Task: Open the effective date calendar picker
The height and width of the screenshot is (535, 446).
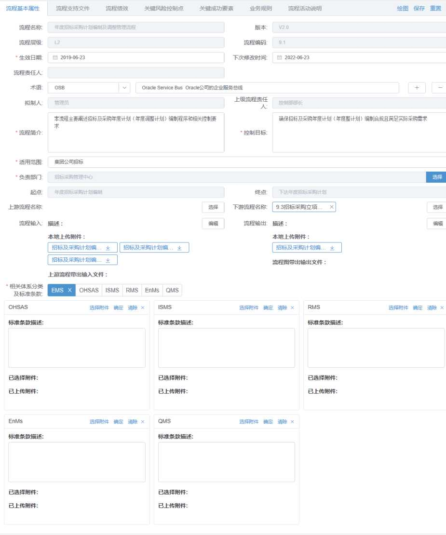Action: tap(55, 58)
